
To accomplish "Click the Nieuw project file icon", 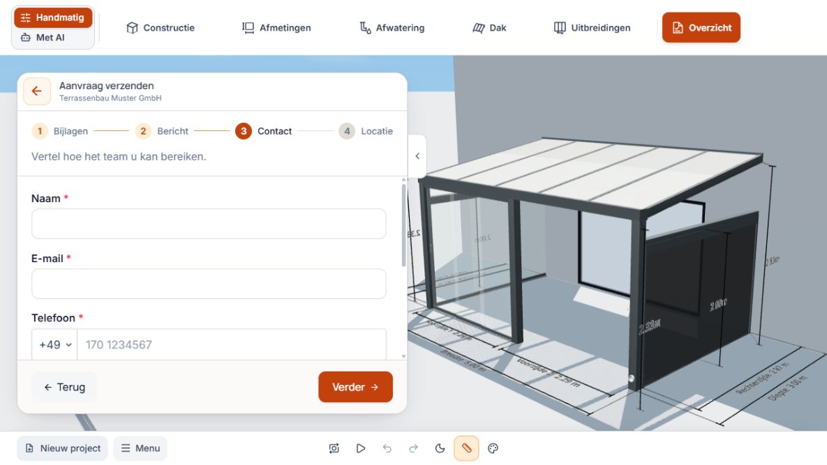I will coord(29,448).
